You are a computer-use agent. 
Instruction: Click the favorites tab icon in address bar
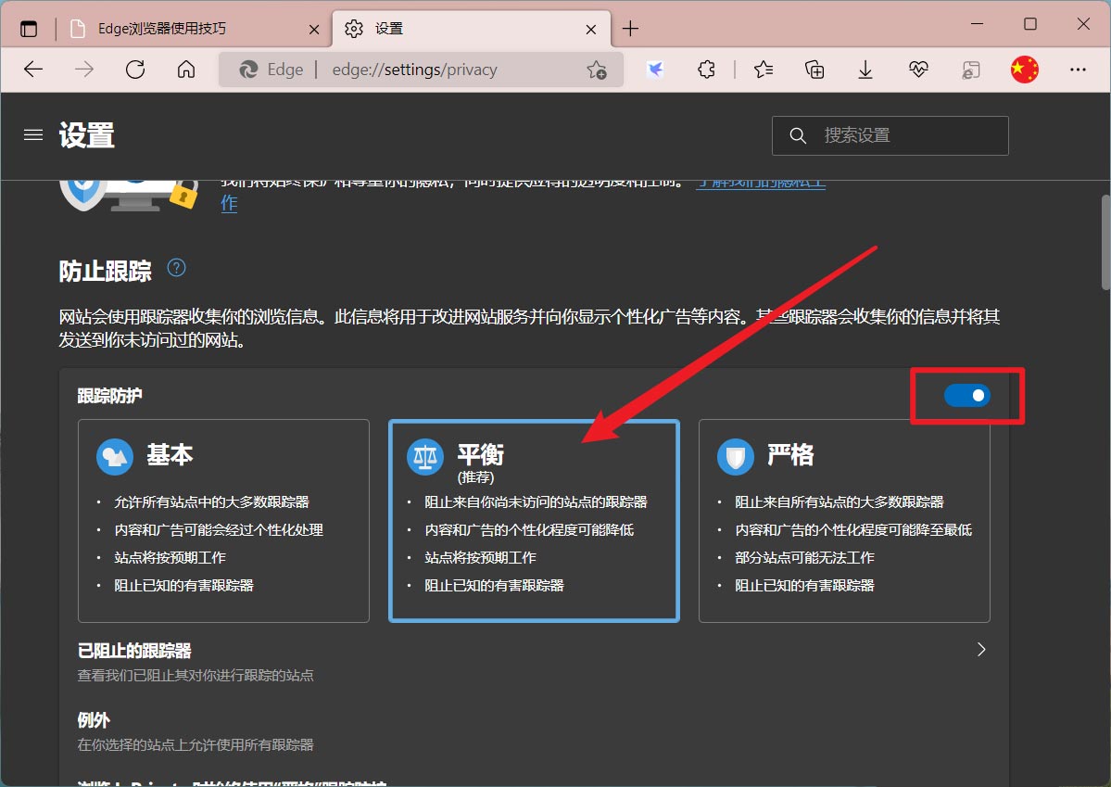[x=599, y=69]
